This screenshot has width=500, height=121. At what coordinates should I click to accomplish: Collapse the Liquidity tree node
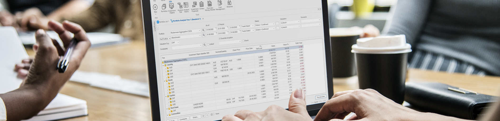(163, 65)
